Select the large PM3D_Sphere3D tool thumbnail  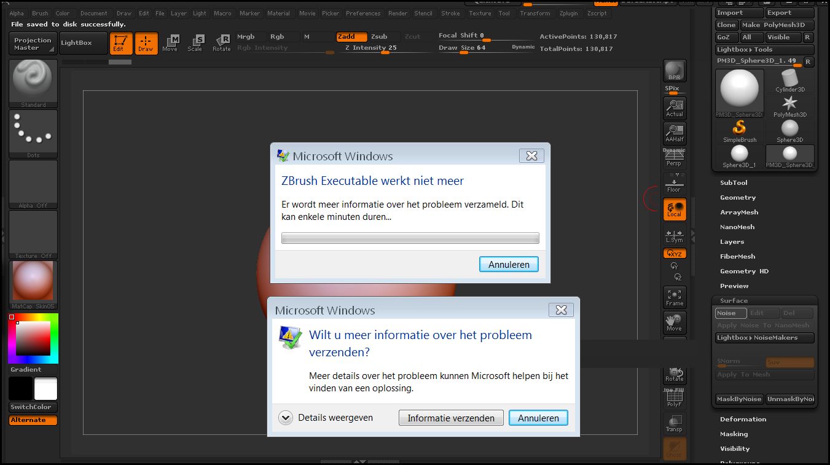pyautogui.click(x=740, y=93)
